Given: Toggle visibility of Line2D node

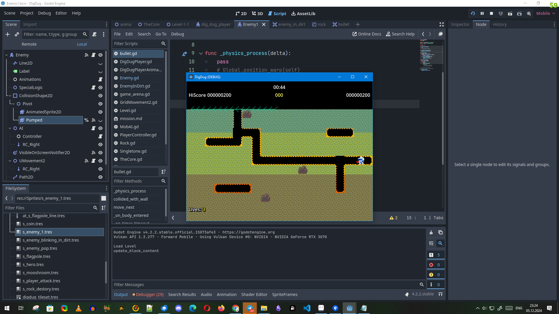Looking at the screenshot, I should (x=100, y=63).
